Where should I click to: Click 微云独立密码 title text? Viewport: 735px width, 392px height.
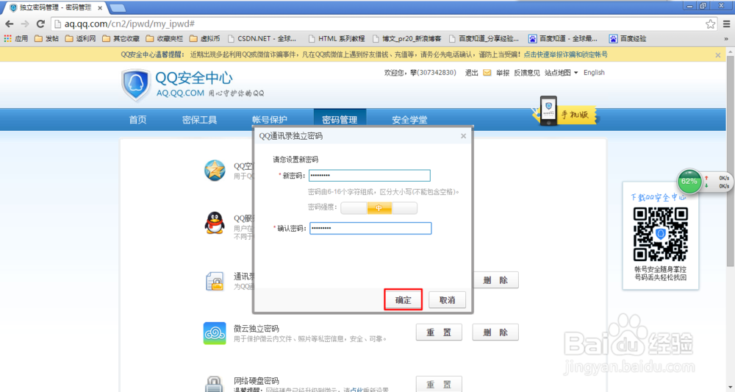click(x=257, y=328)
